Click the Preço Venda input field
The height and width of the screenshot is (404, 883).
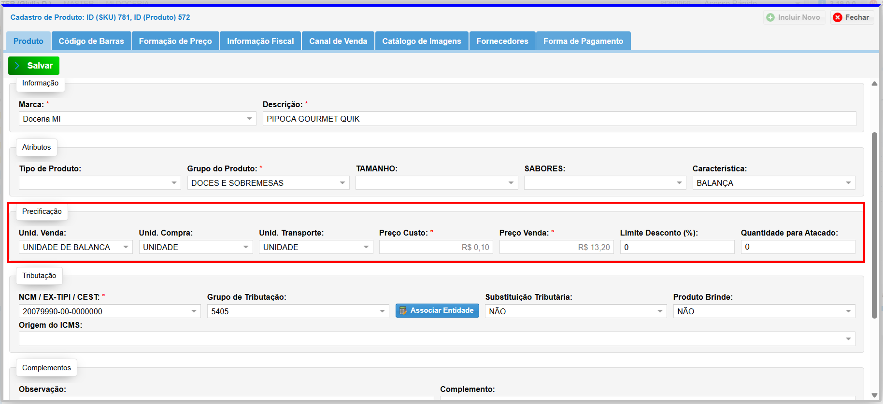coord(556,247)
